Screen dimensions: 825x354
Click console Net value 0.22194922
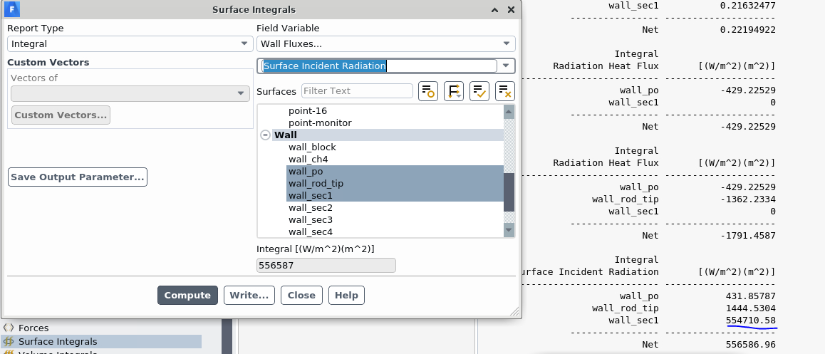[747, 30]
